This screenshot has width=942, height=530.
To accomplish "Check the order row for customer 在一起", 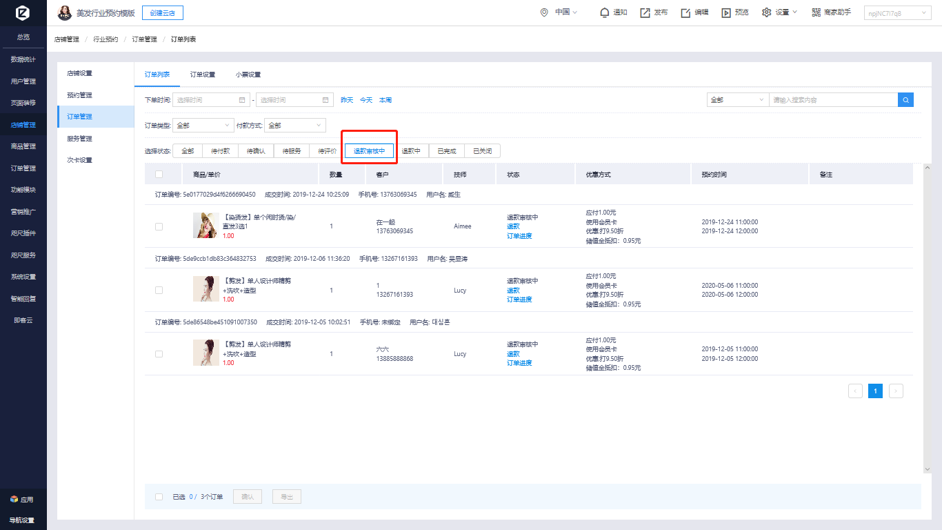I will [159, 226].
